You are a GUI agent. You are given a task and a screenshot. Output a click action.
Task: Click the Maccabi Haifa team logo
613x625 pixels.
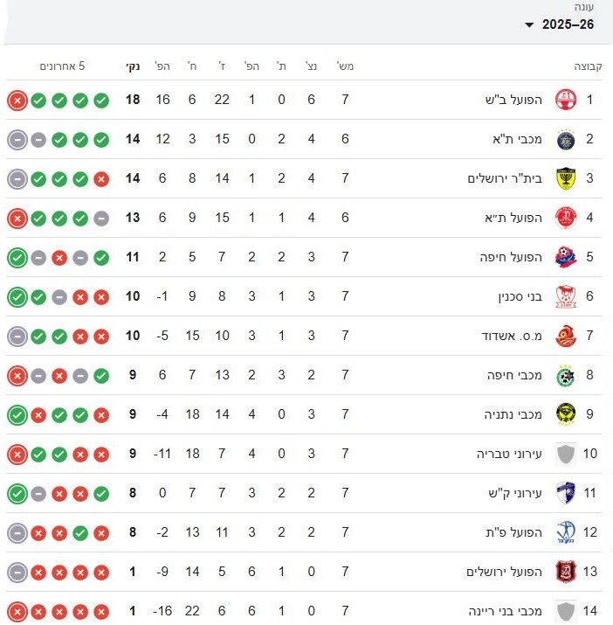(566, 375)
